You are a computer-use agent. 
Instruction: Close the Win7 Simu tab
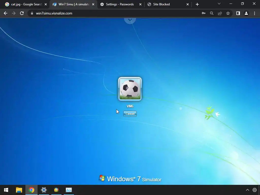point(93,5)
